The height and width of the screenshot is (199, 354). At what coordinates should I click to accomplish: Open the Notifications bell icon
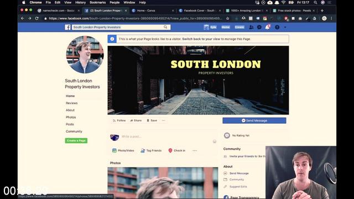[268, 27]
